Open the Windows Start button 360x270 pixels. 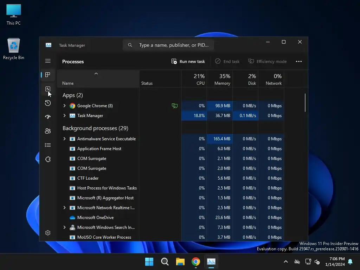[149, 262]
